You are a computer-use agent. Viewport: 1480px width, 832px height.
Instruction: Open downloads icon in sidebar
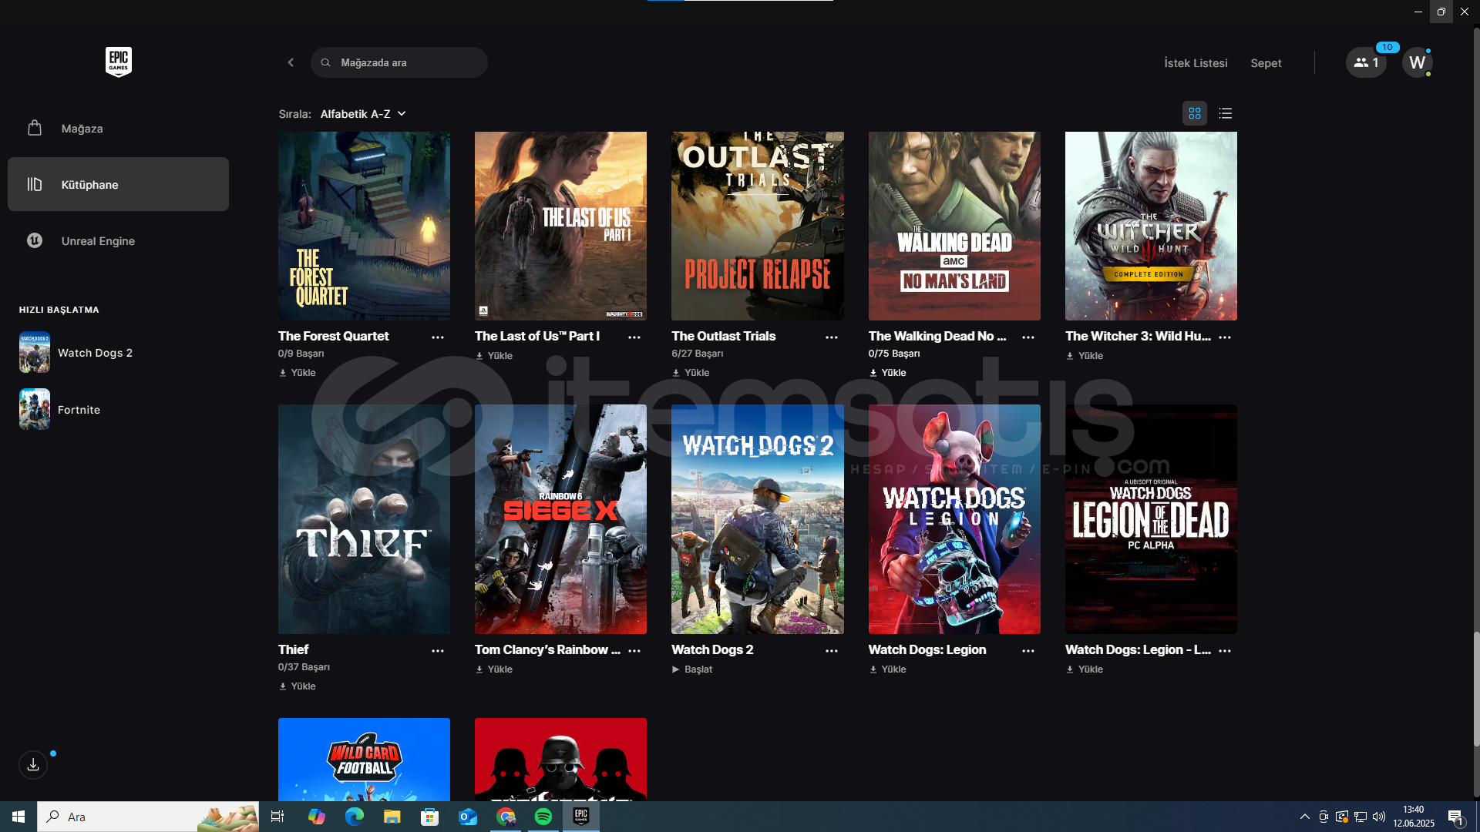[x=33, y=765]
